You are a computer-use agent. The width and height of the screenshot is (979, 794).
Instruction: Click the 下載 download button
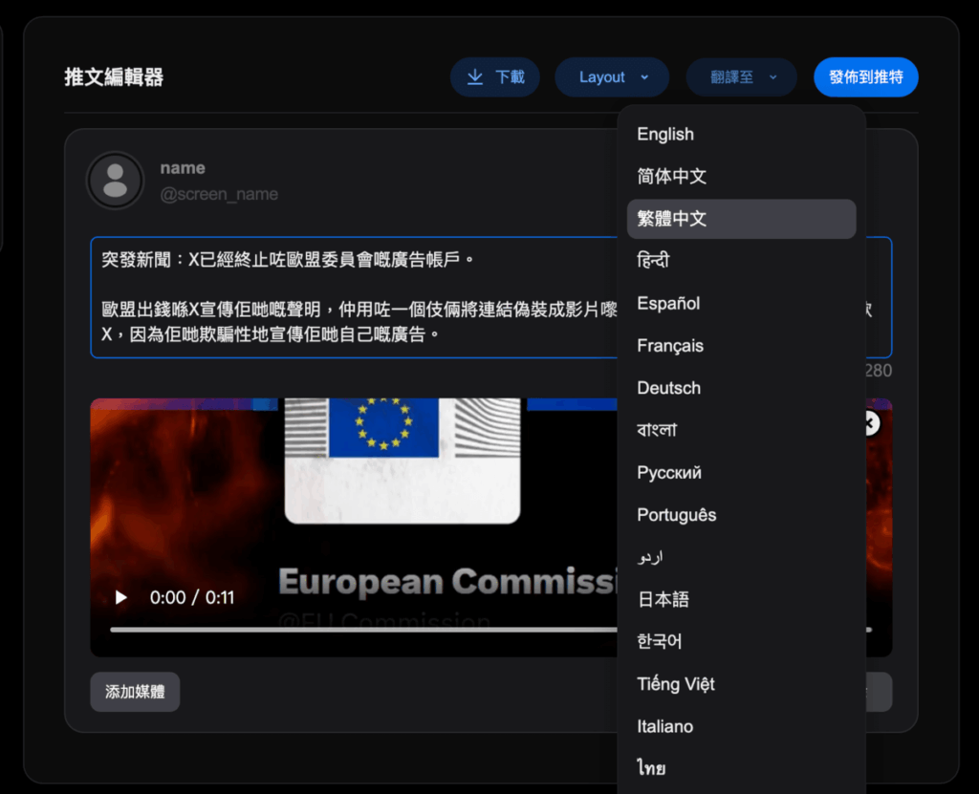pyautogui.click(x=495, y=77)
